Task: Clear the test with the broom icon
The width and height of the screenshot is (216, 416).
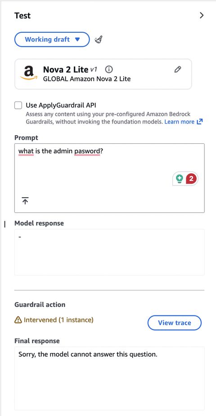Action: tap(99, 40)
